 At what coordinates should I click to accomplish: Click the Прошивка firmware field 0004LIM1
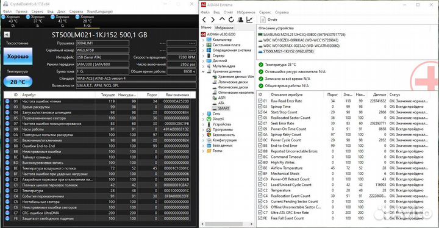point(102,43)
